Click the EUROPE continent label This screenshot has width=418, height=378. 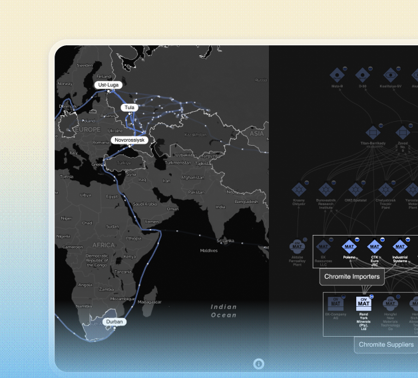pyautogui.click(x=88, y=130)
